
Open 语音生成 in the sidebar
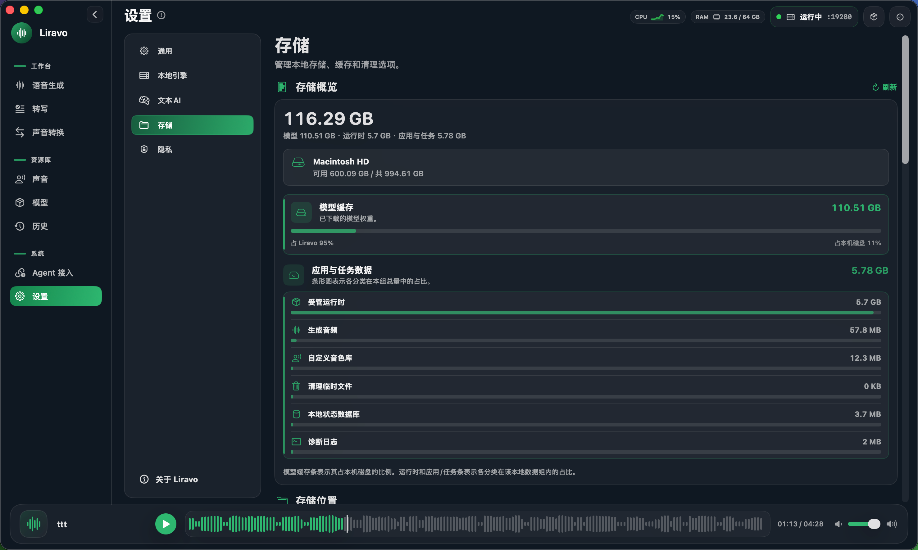56,85
